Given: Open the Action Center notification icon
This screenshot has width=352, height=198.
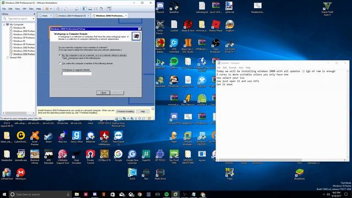Looking at the screenshot, I should click(346, 194).
